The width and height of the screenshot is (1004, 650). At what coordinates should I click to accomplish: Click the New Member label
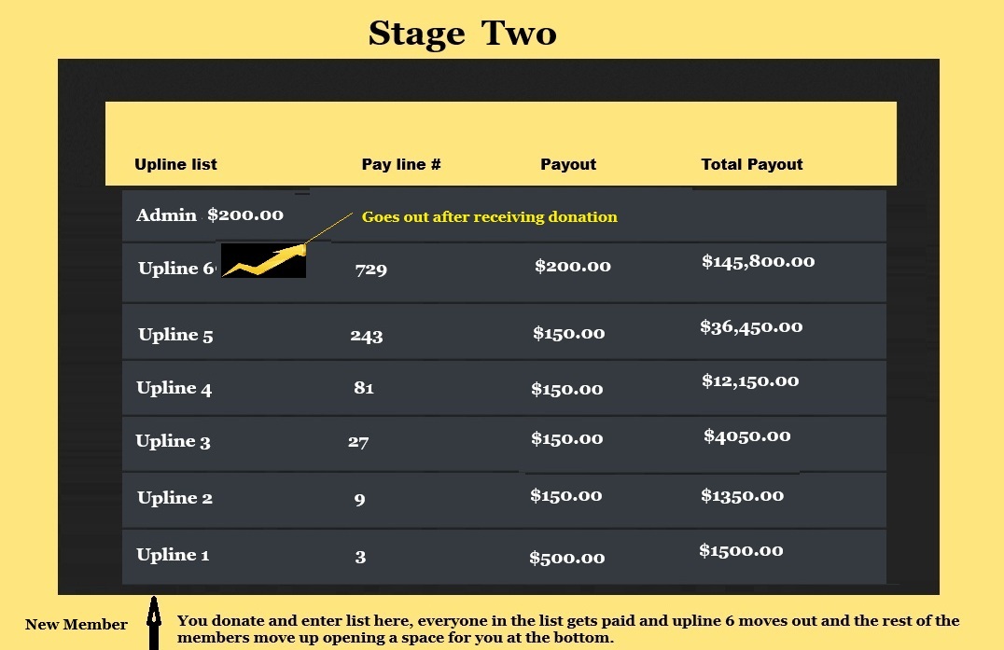pyautogui.click(x=77, y=625)
